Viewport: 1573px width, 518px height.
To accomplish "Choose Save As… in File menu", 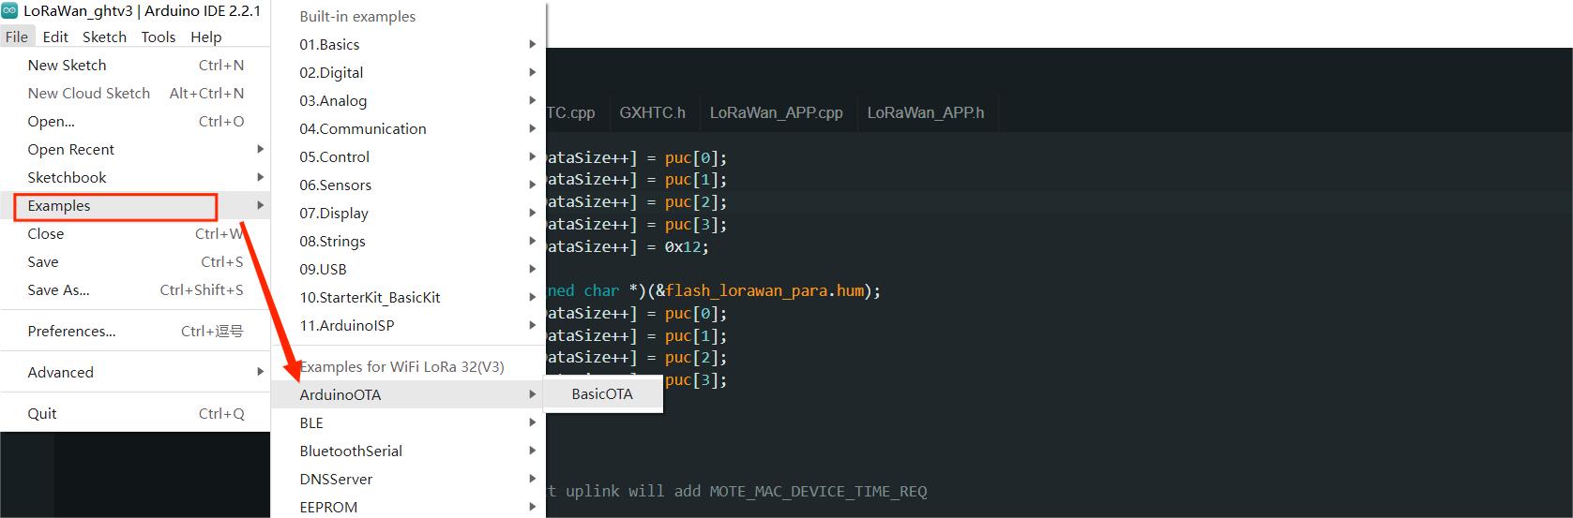I will click(58, 289).
